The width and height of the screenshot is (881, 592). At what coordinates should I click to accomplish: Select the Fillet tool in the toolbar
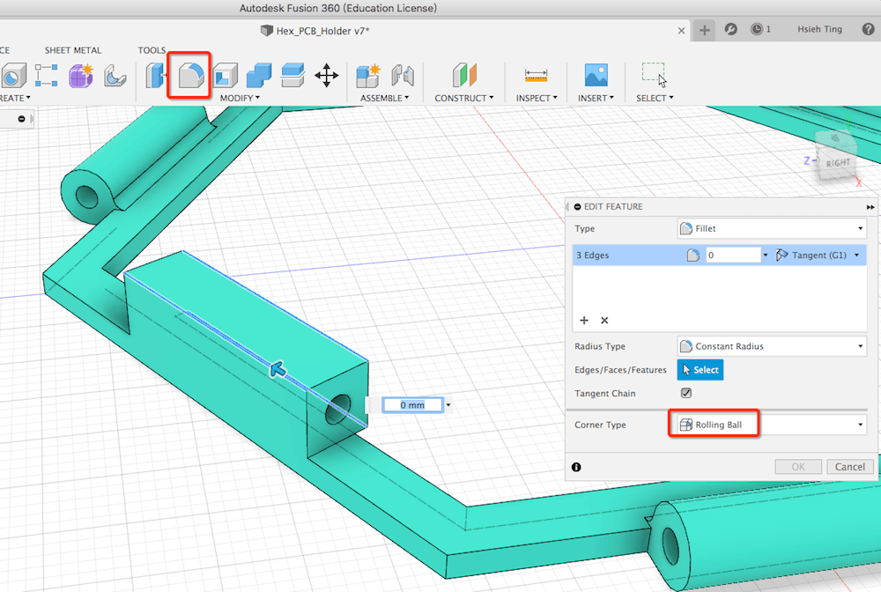click(189, 76)
